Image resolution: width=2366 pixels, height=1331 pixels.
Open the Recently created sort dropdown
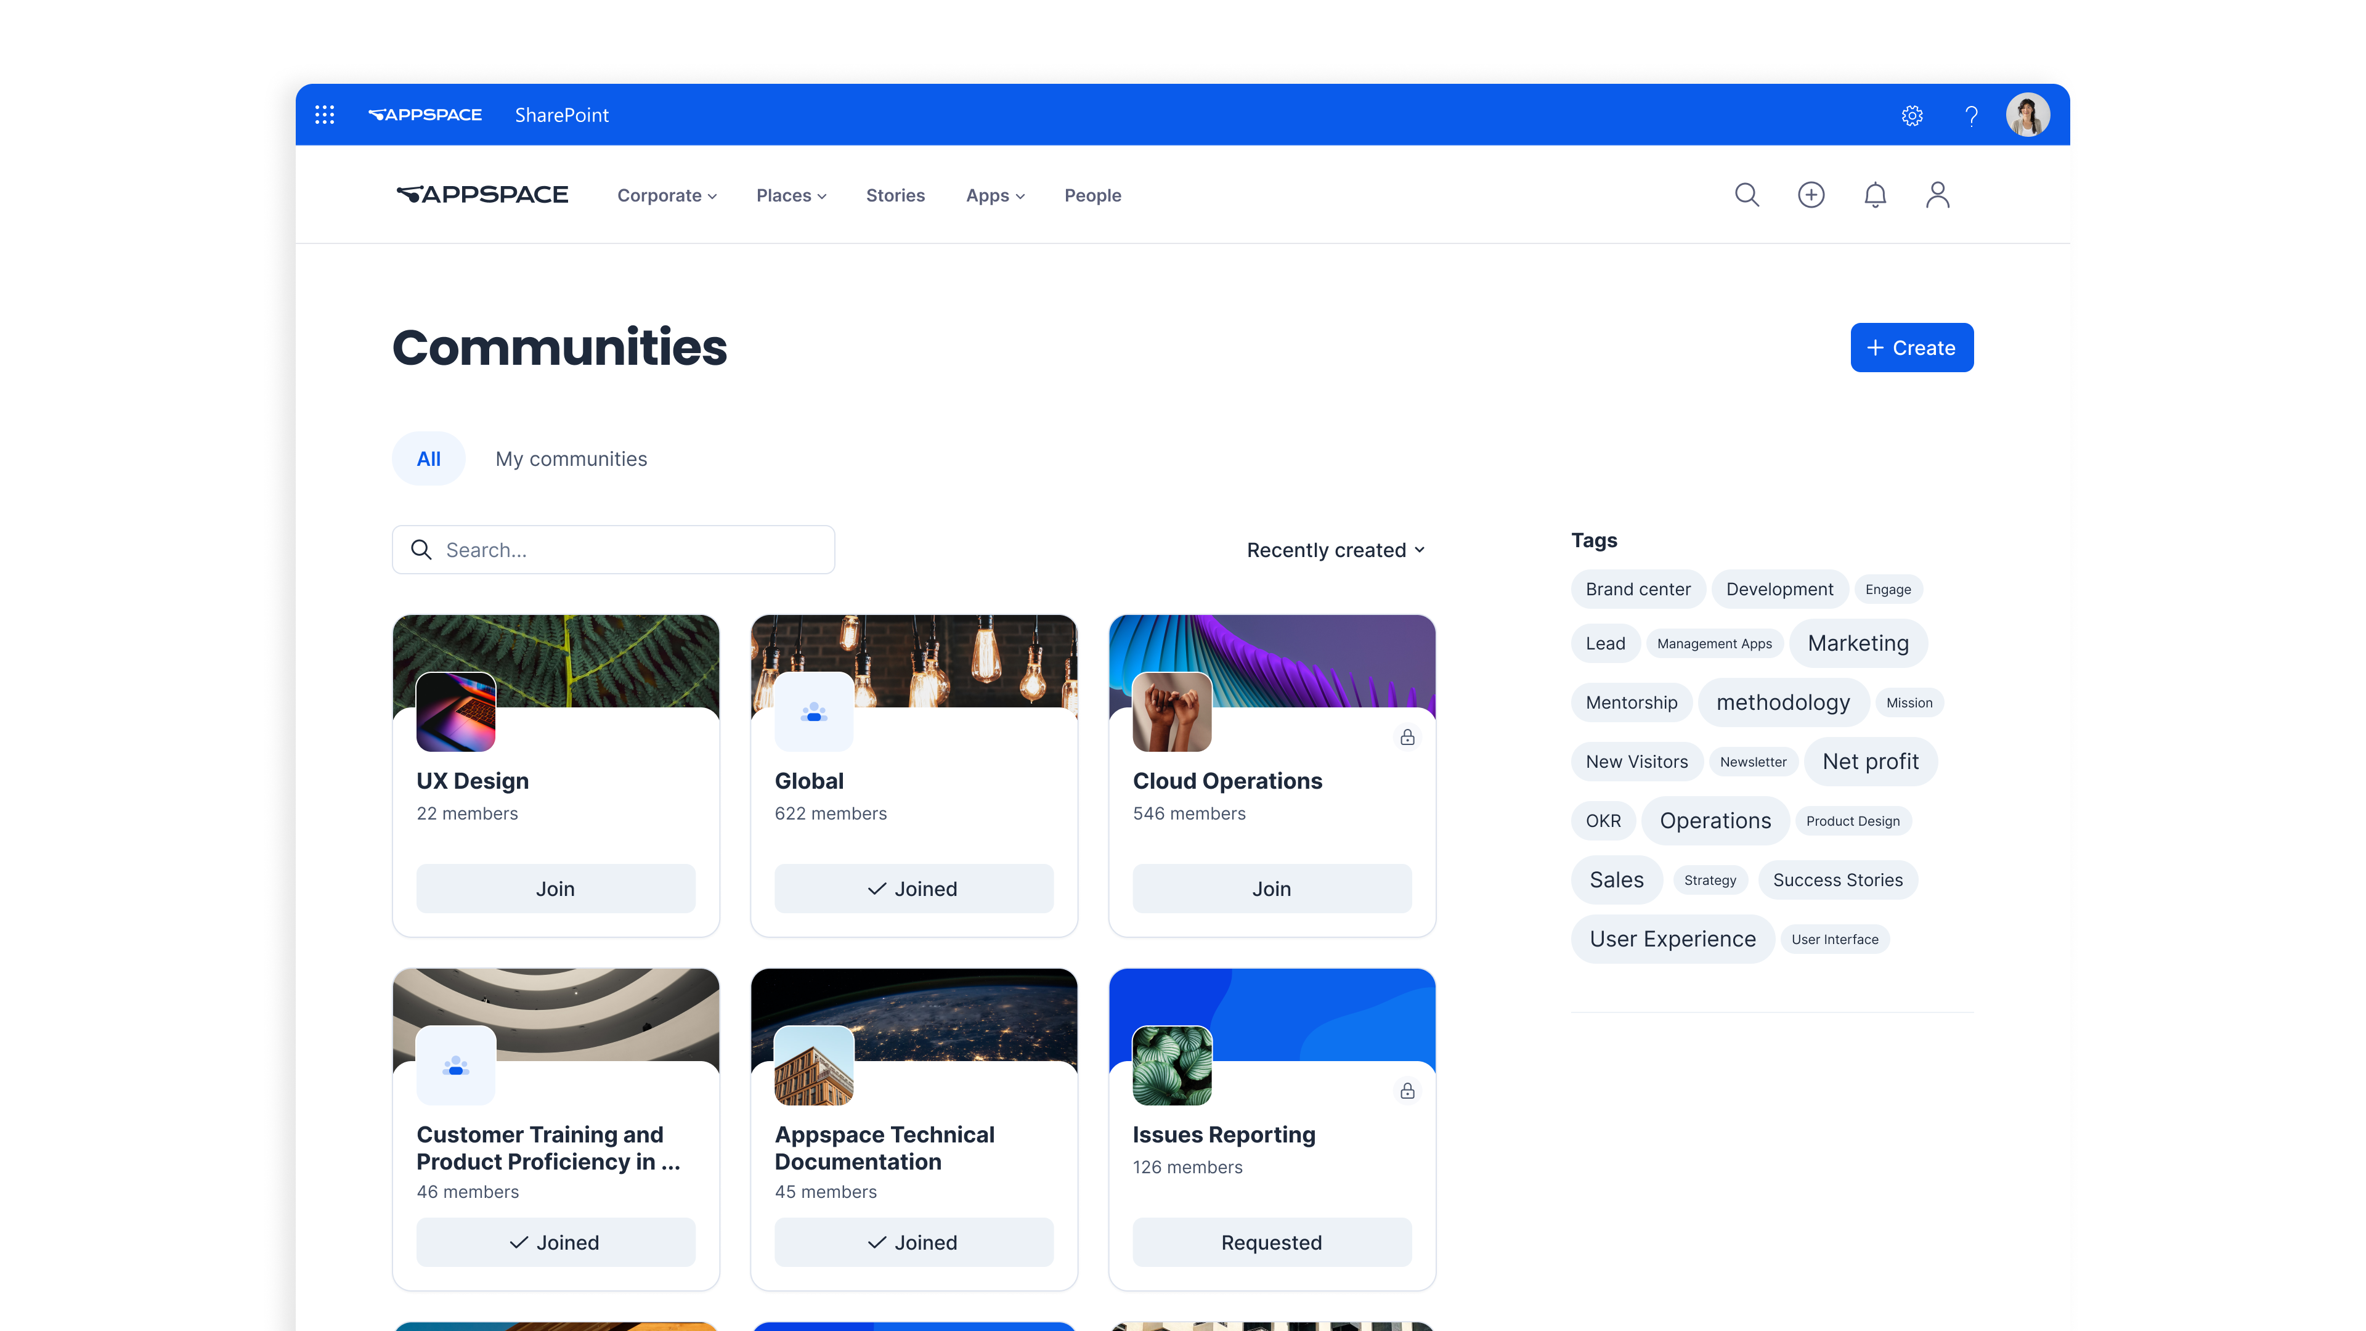(x=1335, y=550)
